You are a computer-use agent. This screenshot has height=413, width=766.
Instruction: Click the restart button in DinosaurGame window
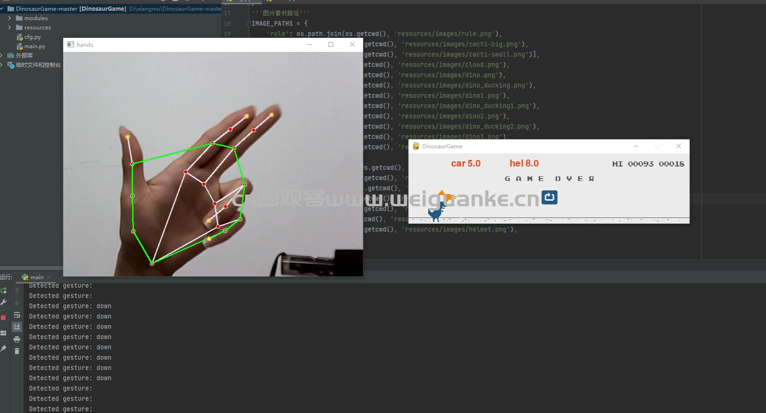(x=550, y=197)
